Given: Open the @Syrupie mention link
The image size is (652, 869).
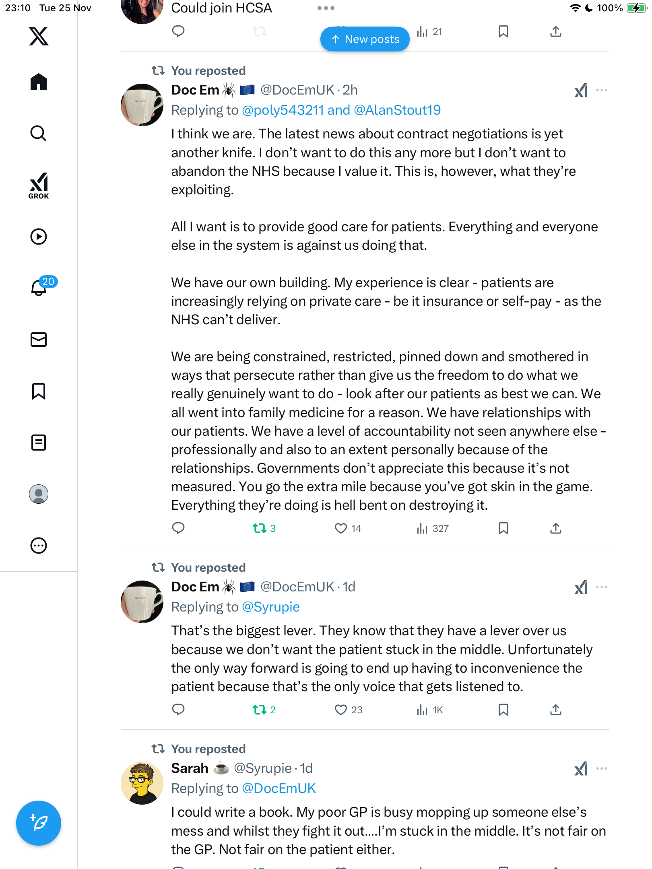Looking at the screenshot, I should [x=270, y=607].
